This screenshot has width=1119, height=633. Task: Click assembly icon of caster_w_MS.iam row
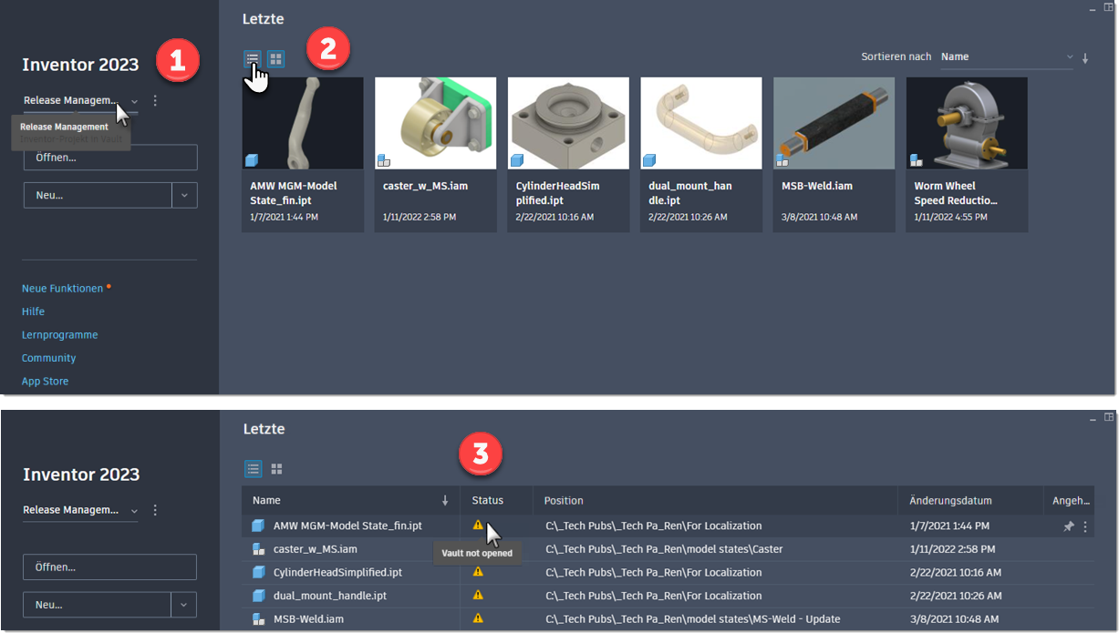pos(258,549)
